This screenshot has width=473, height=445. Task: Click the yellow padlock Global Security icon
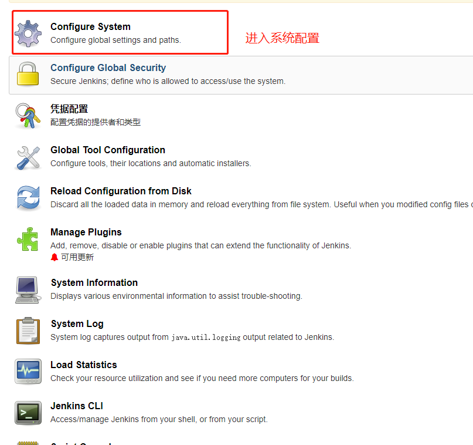(x=28, y=74)
